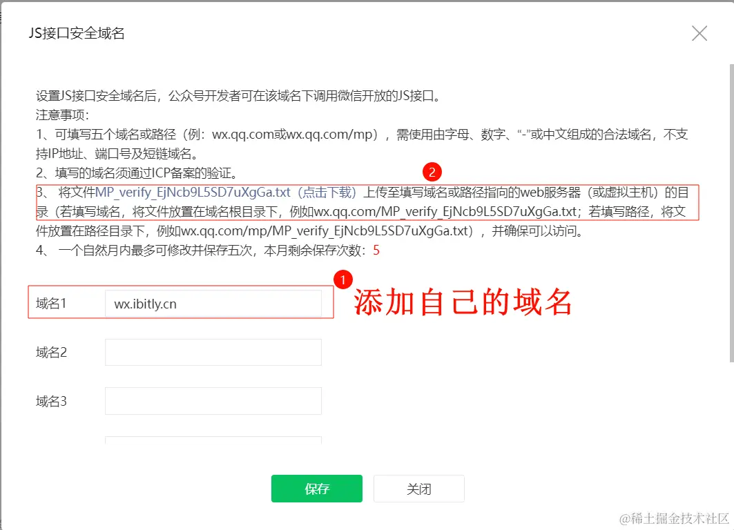The width and height of the screenshot is (734, 530).
Task: Click the dialog title JS接口安全域名
Action: coord(77,33)
